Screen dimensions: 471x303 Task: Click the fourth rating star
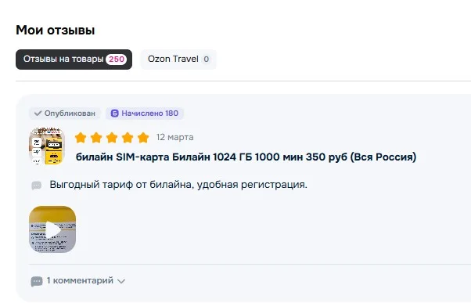pos(128,138)
